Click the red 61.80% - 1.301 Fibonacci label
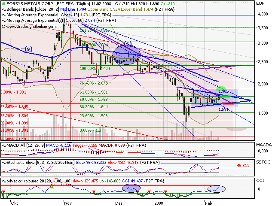The height and width of the screenshot is (206, 275). click(15, 130)
